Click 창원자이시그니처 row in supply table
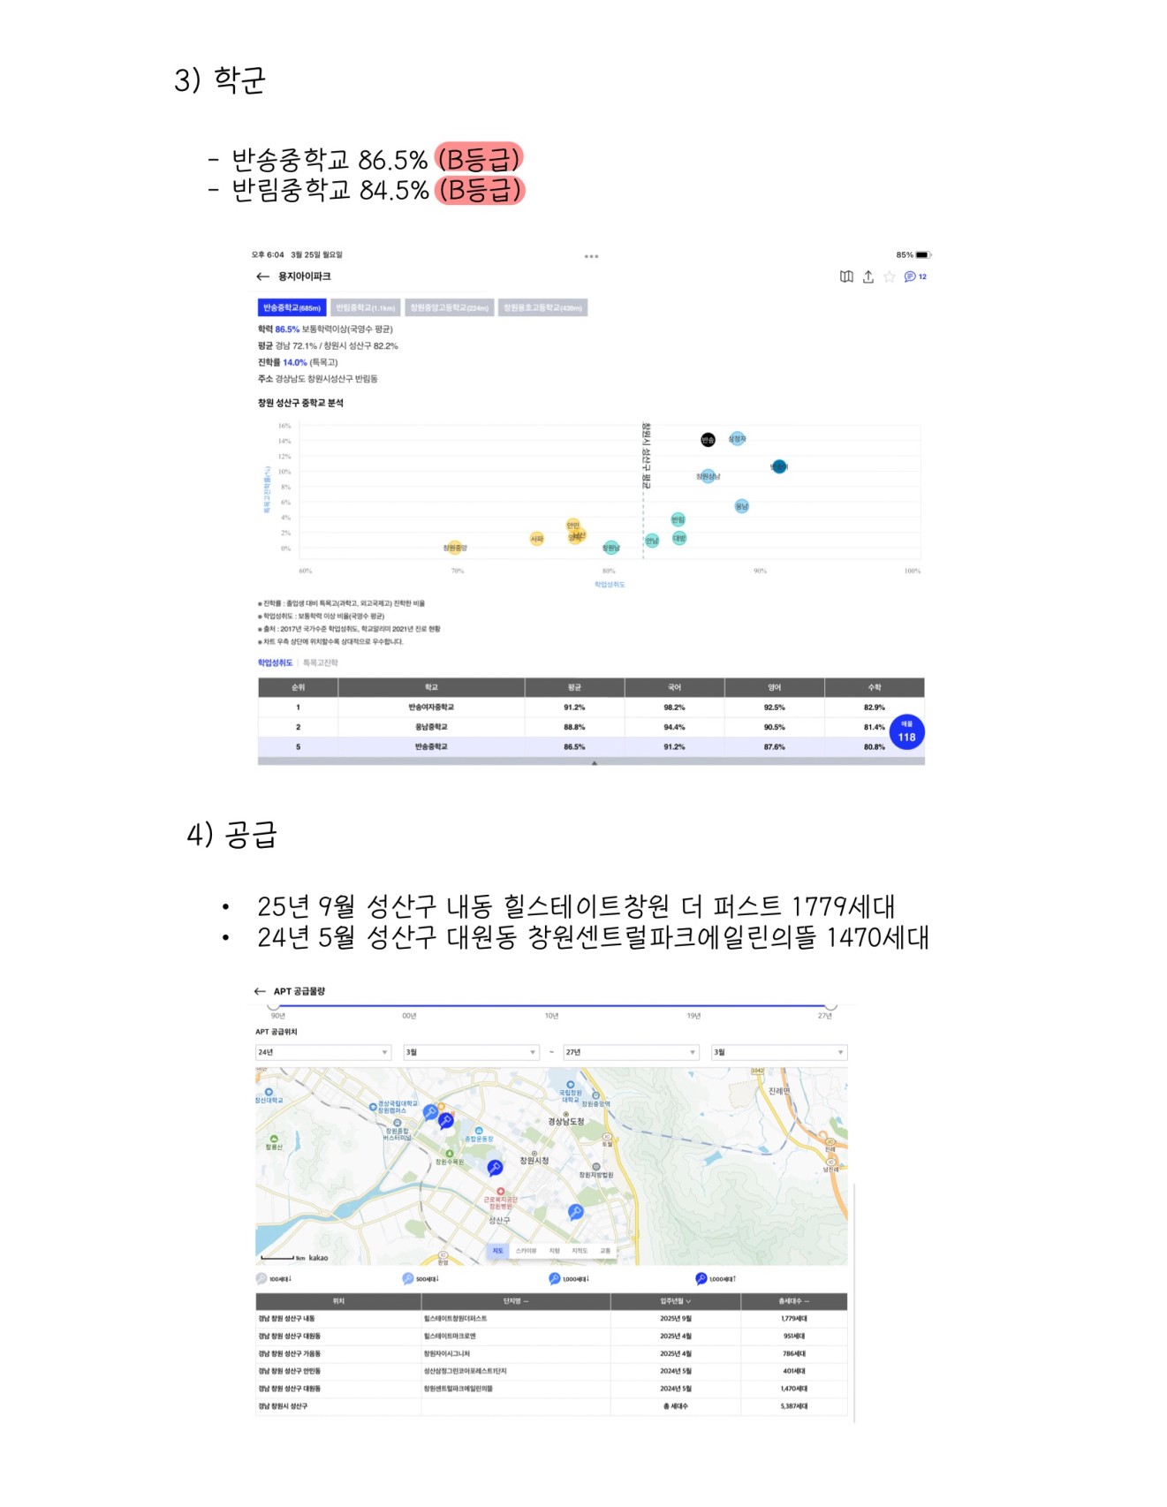Screen dimensions: 1167x1507 click(x=551, y=1353)
